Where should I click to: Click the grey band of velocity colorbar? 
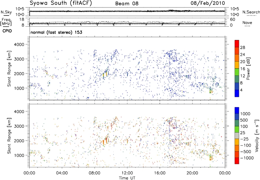click(237, 135)
